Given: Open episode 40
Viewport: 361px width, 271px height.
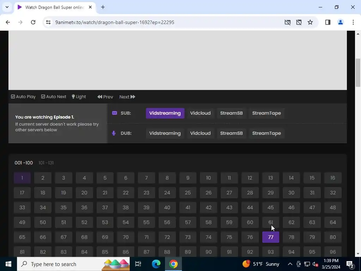Looking at the screenshot, I should [167, 207].
